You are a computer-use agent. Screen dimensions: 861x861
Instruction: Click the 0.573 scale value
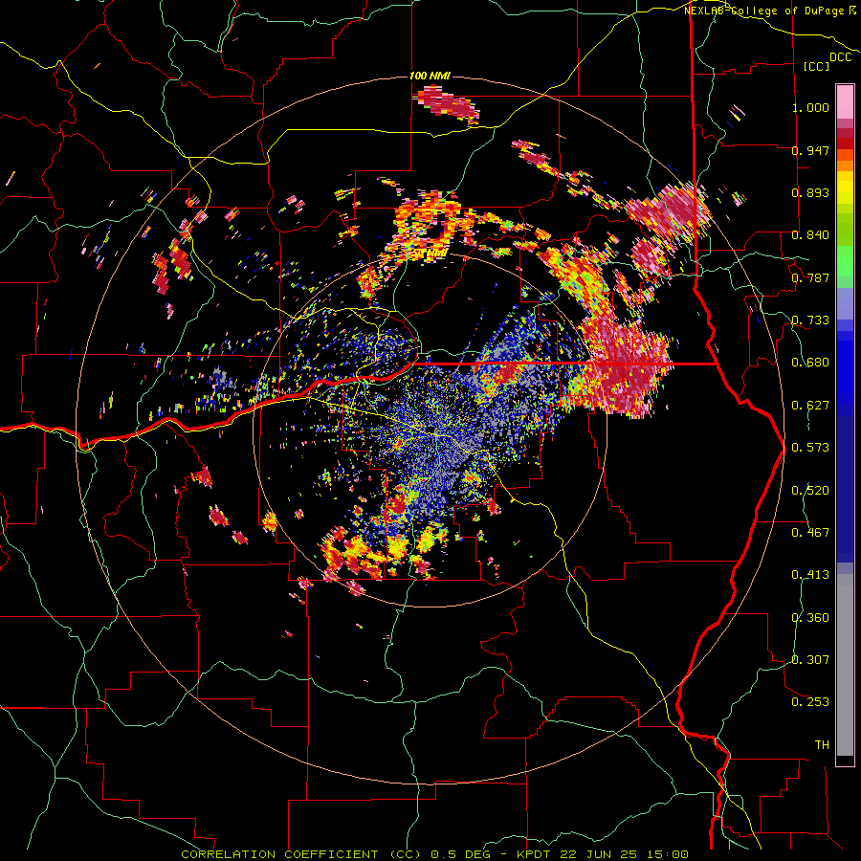810,448
